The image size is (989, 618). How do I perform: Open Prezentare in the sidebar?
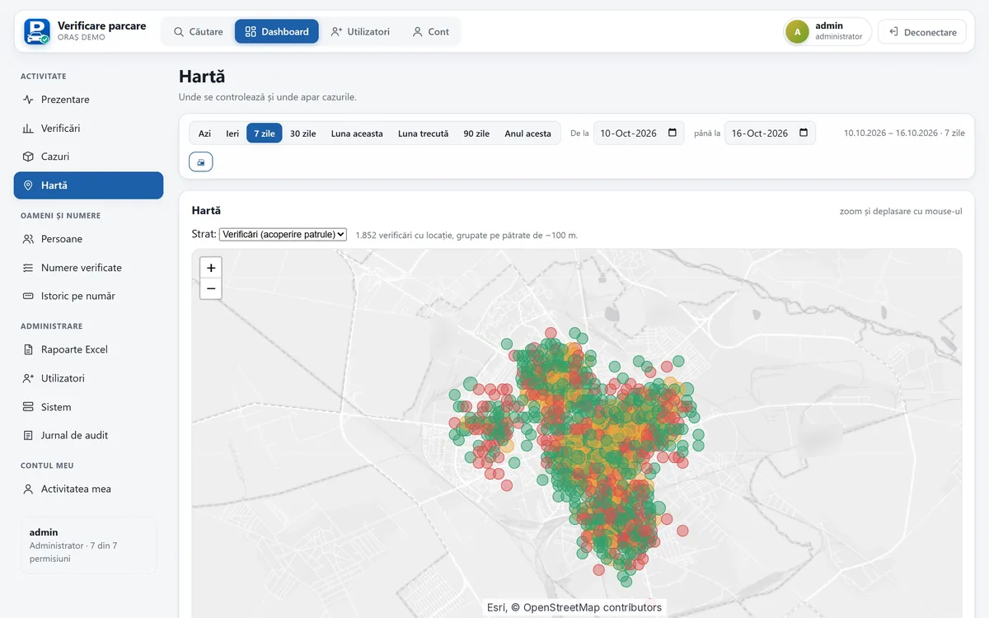[88, 100]
